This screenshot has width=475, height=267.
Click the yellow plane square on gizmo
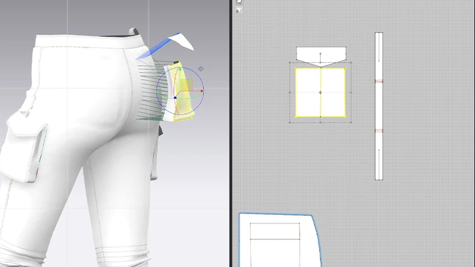[187, 85]
